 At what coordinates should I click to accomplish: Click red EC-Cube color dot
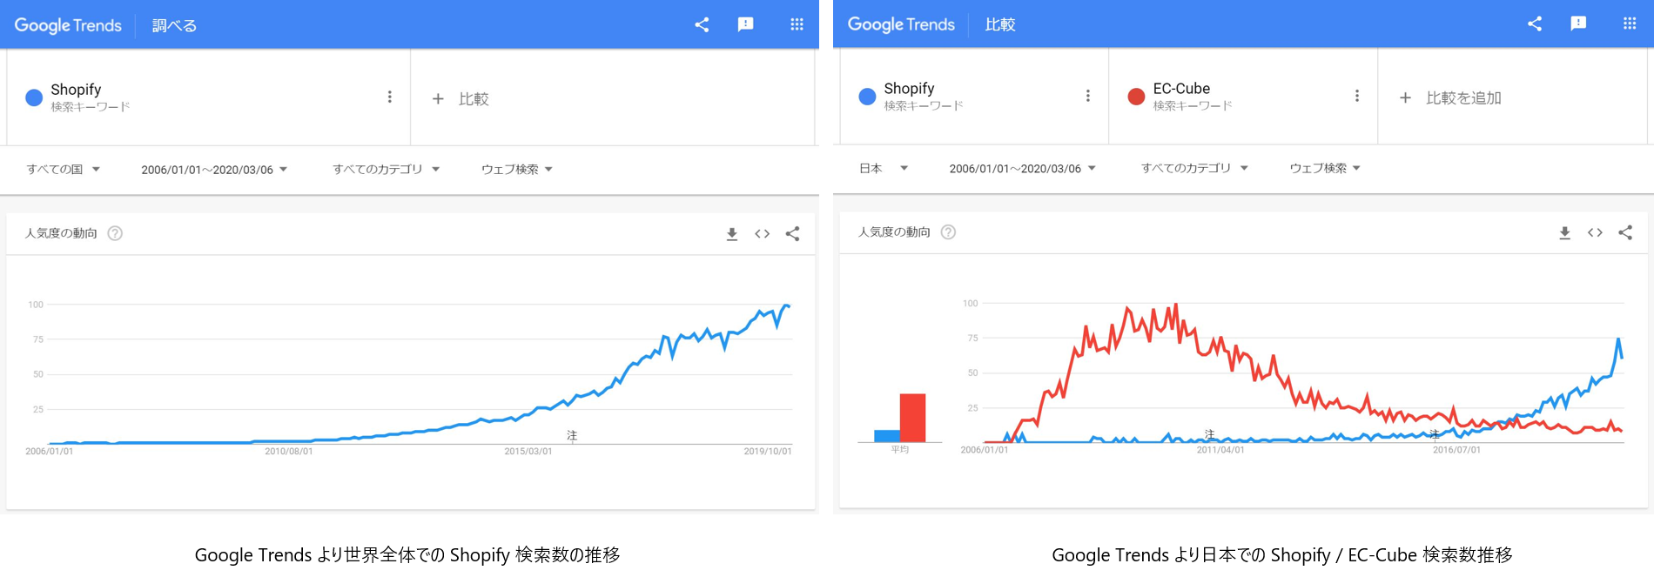[1136, 96]
